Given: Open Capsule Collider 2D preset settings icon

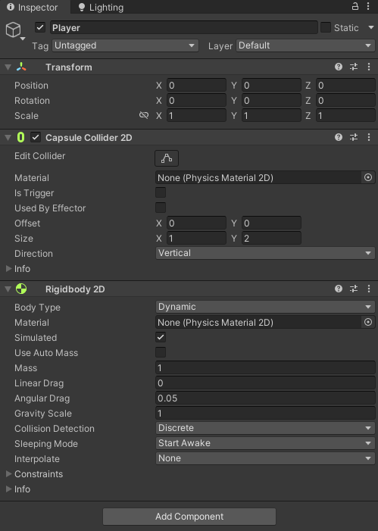Looking at the screenshot, I should (x=354, y=137).
